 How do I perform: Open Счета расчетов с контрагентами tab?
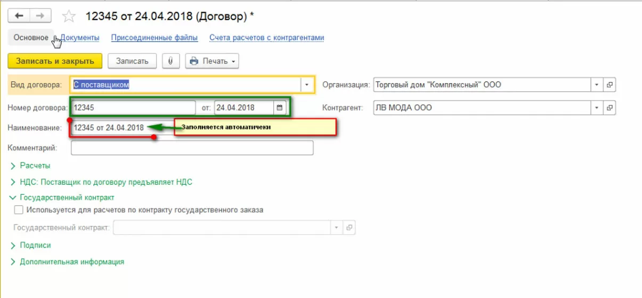(266, 38)
